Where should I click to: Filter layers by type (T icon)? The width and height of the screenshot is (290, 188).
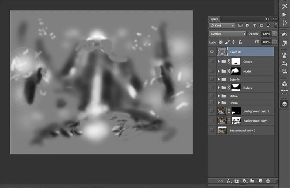point(254,26)
